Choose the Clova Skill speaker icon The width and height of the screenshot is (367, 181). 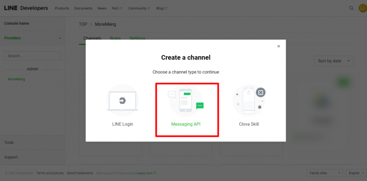point(249,101)
